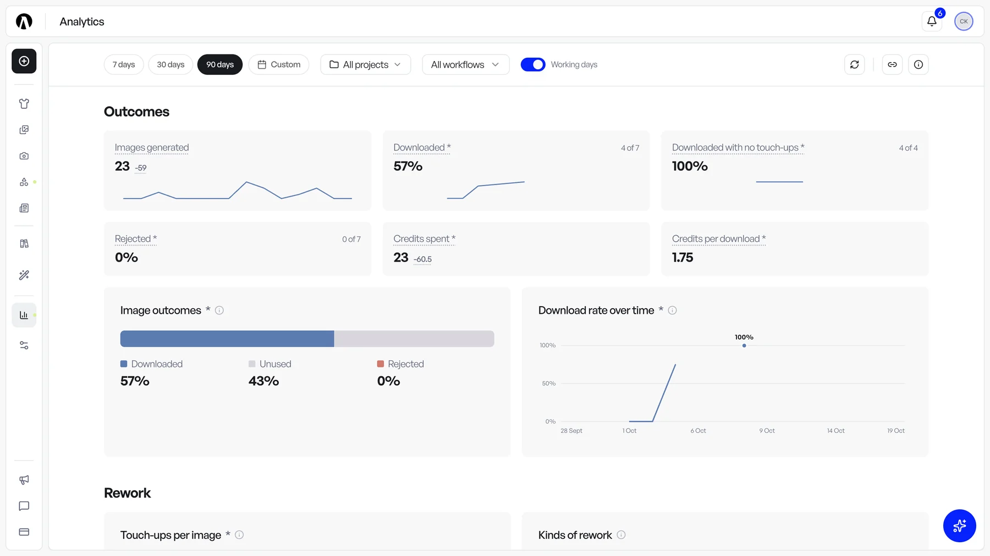Viewport: 990px width, 556px height.
Task: Open the image gallery icon in sidebar
Action: click(x=24, y=130)
